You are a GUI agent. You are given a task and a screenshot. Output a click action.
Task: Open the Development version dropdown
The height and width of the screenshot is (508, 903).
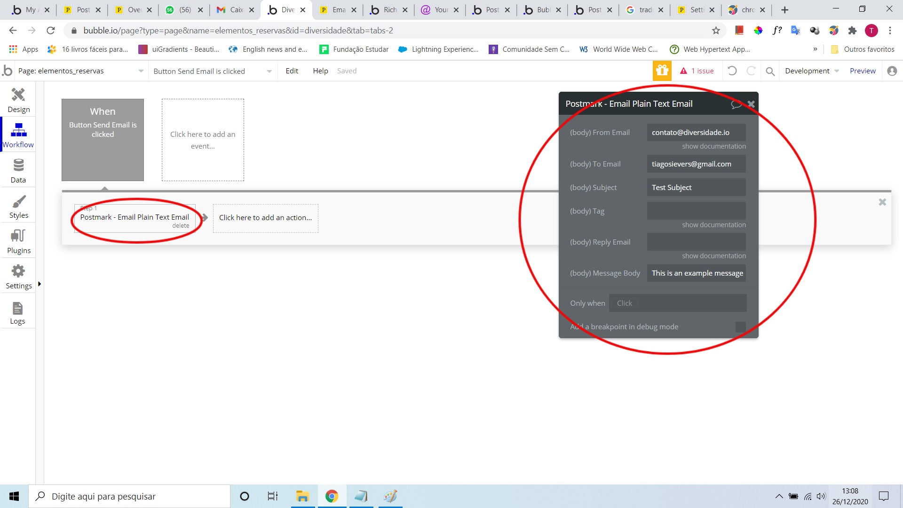coord(812,71)
